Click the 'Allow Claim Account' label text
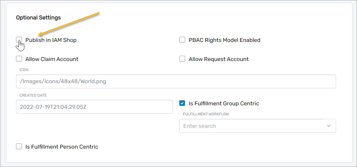This screenshot has height=167, width=357. [x=52, y=59]
